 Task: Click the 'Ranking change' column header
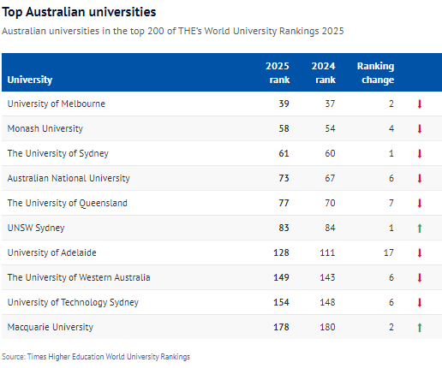click(x=375, y=73)
